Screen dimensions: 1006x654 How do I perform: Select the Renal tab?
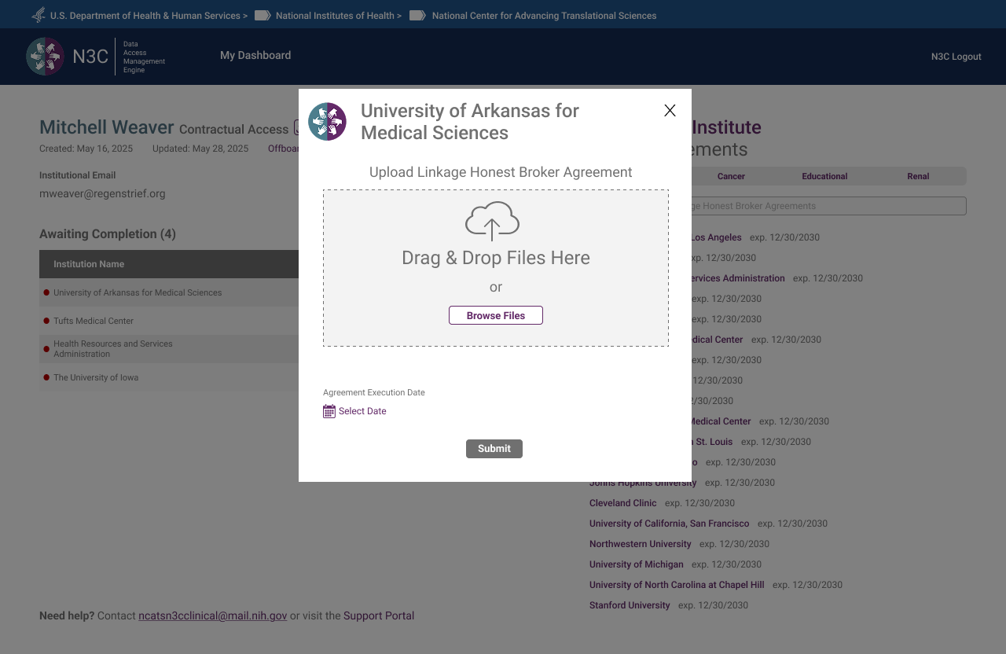918,176
